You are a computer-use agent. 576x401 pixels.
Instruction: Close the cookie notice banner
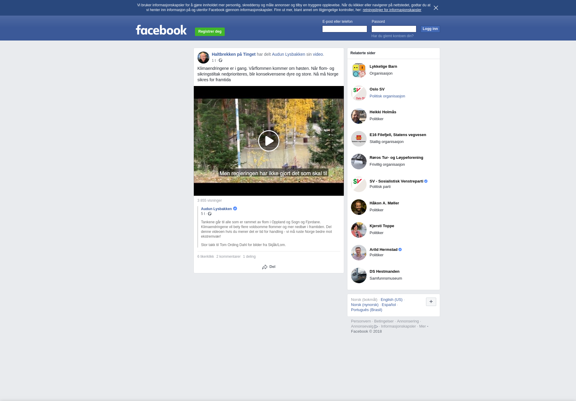click(436, 8)
